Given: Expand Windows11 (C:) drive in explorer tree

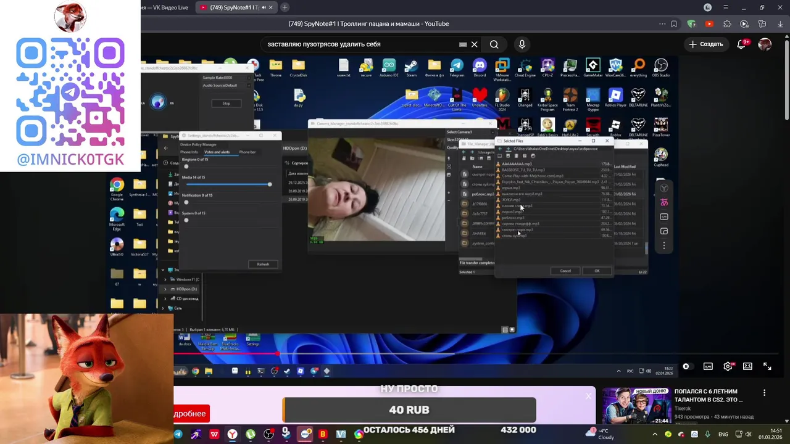Looking at the screenshot, I should coord(165,279).
